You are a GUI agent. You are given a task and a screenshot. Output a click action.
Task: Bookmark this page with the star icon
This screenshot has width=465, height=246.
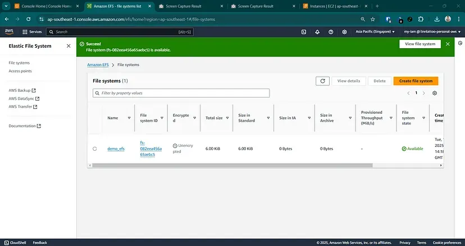(373, 19)
